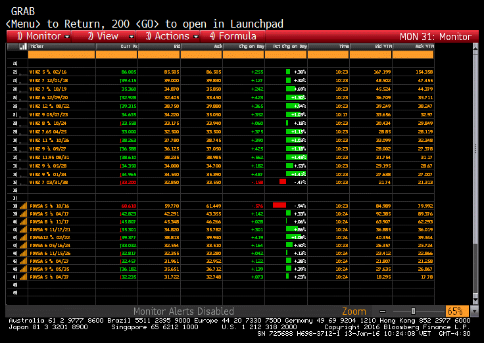Image resolution: width=484 pixels, height=343 pixels.
Task: Click the Monitor Alerts Disabled status text
Action: click(183, 311)
